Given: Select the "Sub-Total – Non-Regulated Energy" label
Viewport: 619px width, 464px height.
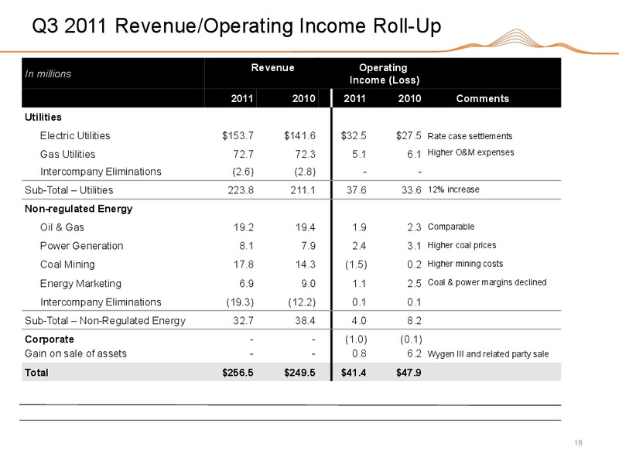Looking at the screenshot, I should (105, 321).
